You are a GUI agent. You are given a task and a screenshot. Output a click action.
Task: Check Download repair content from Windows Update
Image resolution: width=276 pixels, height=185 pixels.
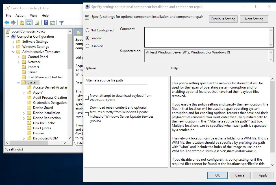pos(87,114)
